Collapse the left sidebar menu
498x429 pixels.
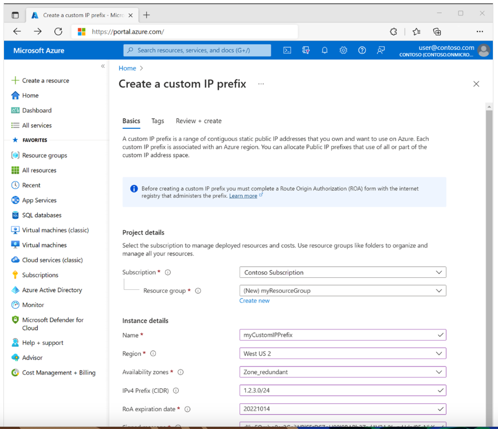tap(103, 66)
